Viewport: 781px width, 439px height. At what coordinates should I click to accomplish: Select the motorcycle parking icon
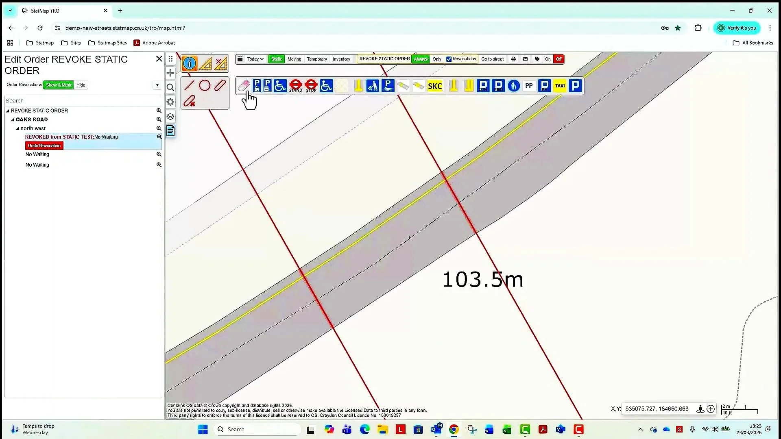tap(388, 86)
